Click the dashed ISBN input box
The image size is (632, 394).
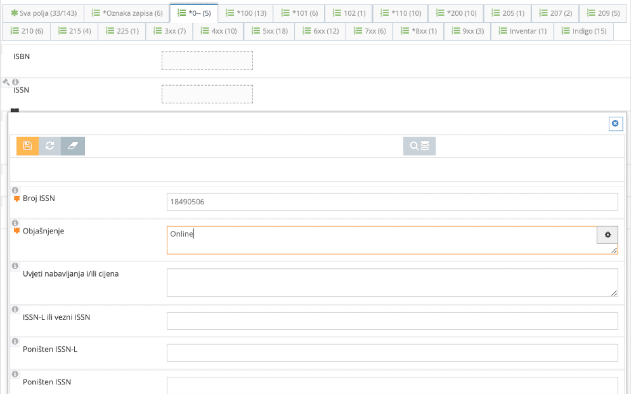point(207,60)
